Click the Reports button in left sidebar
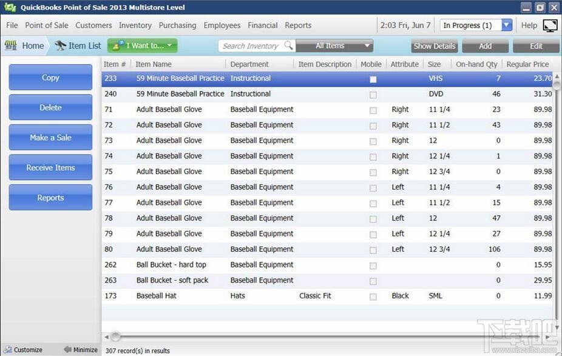This screenshot has height=356, width=562. tap(50, 197)
